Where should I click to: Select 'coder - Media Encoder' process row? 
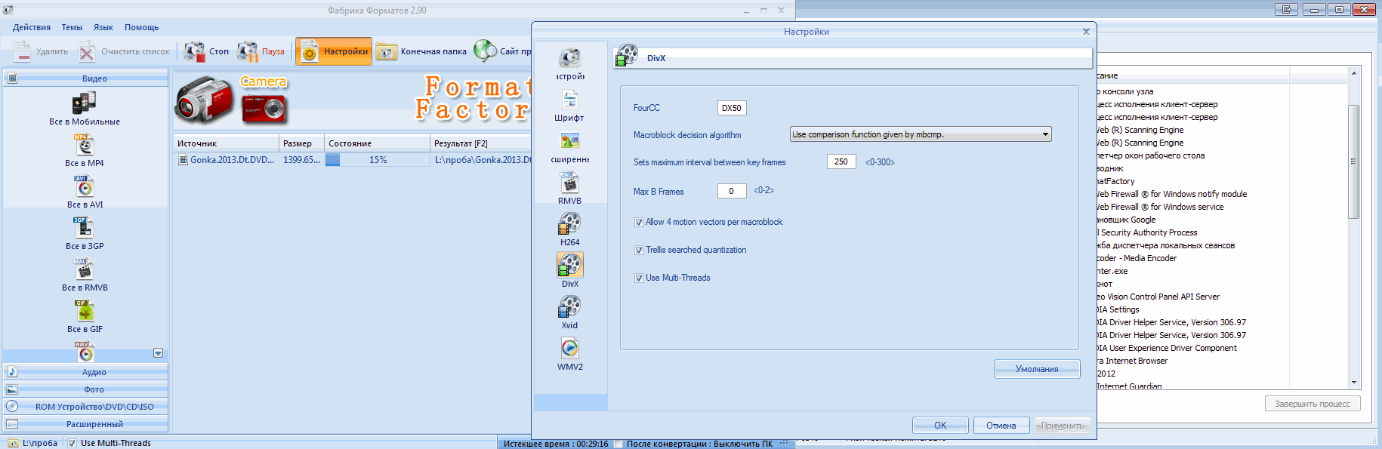pos(1137,258)
